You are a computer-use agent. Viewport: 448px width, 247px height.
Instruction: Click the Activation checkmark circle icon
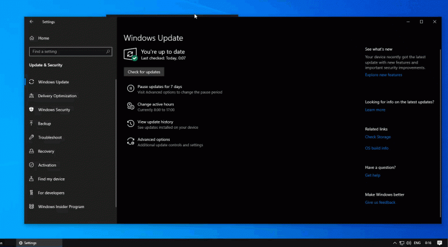coord(32,165)
